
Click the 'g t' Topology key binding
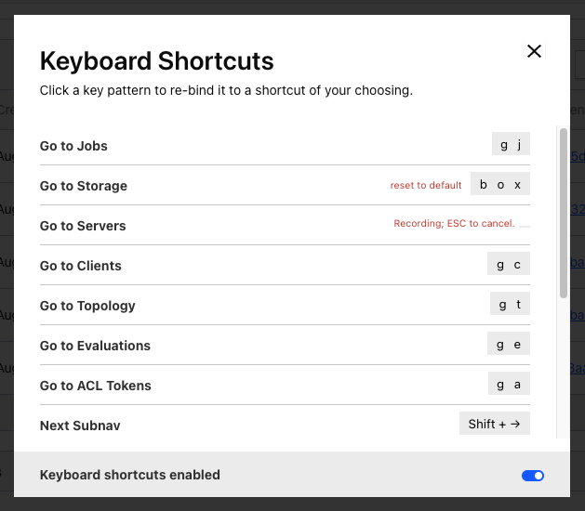click(510, 305)
